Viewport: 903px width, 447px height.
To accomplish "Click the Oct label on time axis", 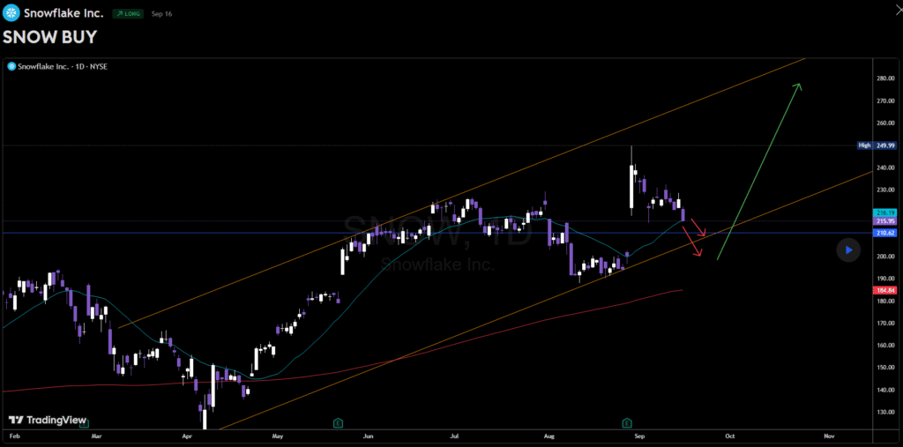I will (728, 436).
